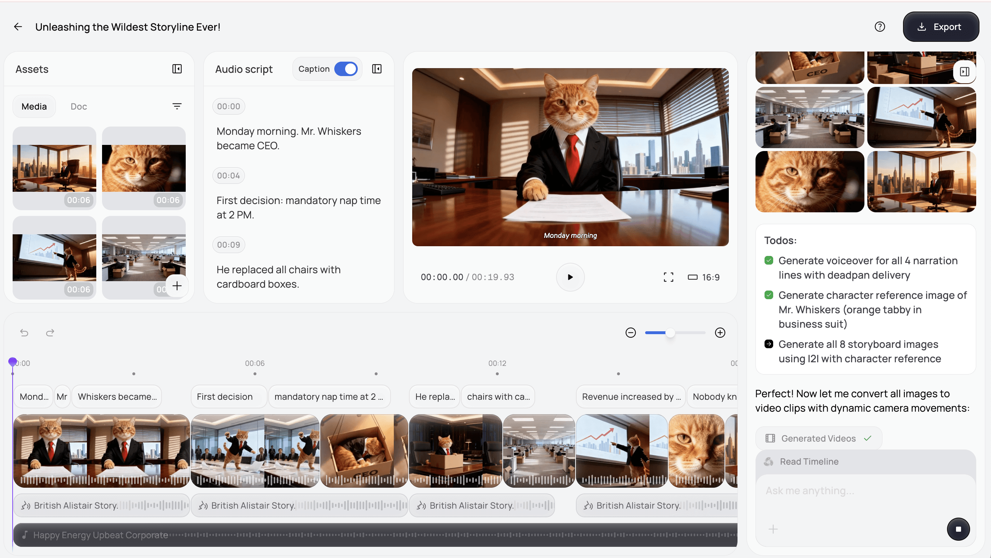Click the back arrow icon
The image size is (991, 558).
point(18,27)
